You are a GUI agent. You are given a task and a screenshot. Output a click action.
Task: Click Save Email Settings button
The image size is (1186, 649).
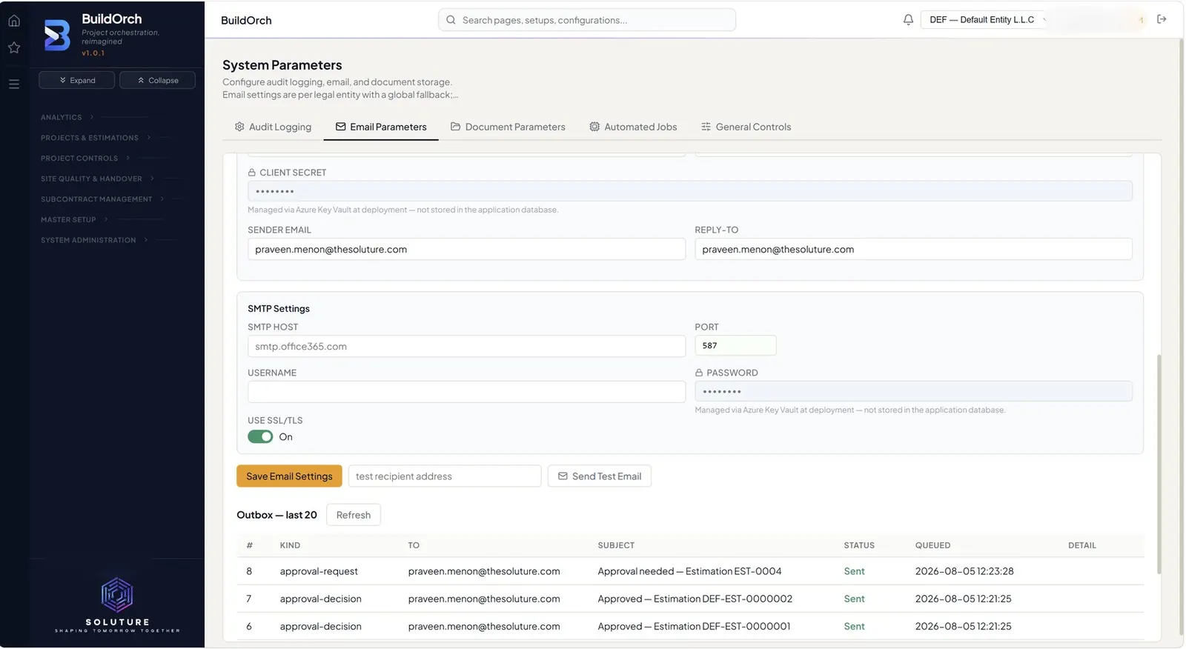tap(289, 476)
